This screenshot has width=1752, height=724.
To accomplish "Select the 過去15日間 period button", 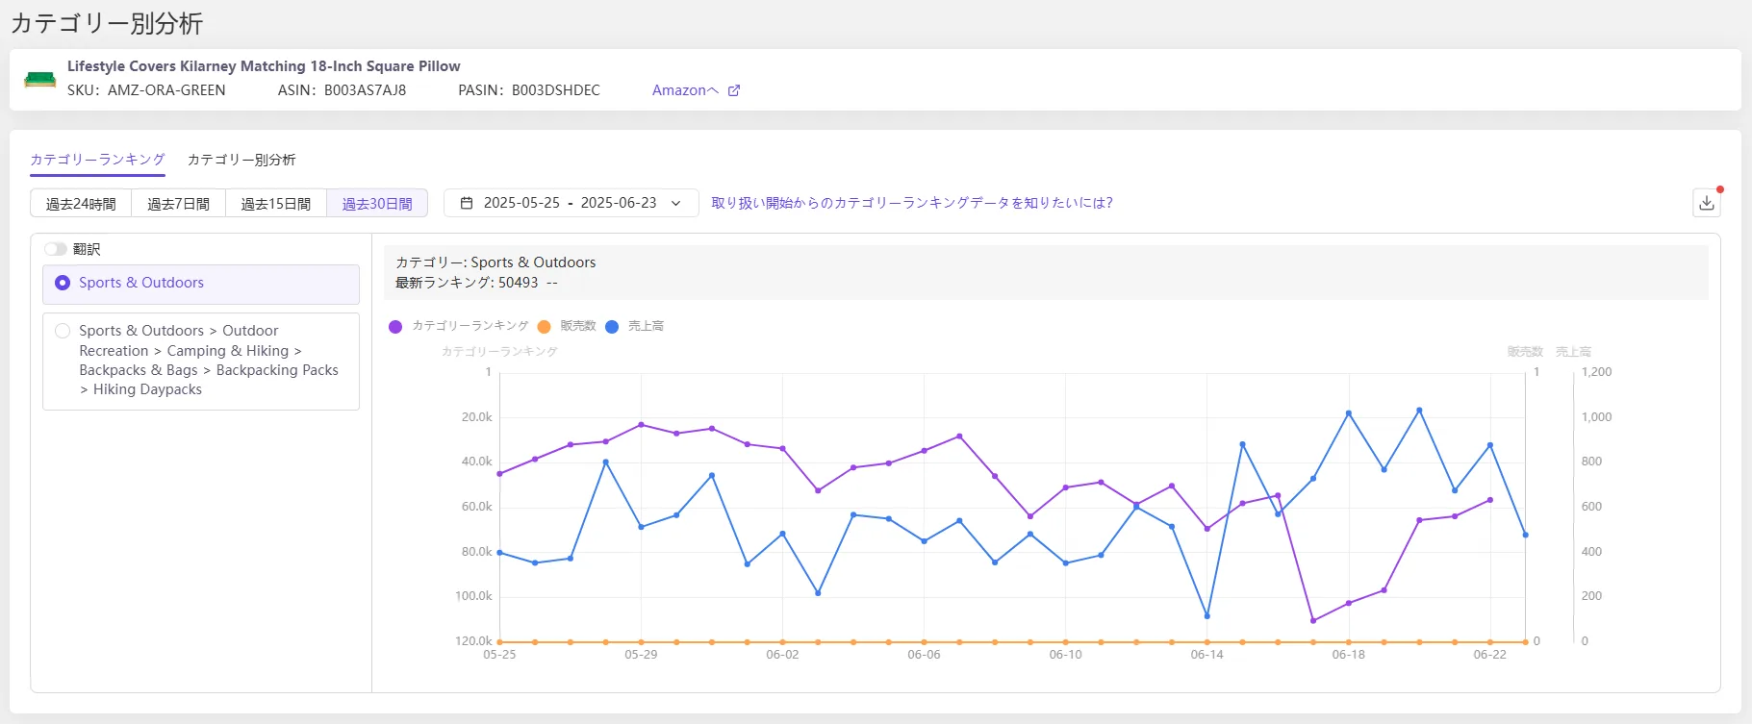I will pos(276,204).
